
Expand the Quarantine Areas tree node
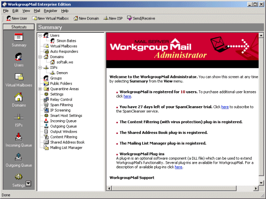(40, 89)
